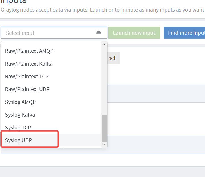This screenshot has height=177, width=205.
Task: Open the Select input combo box
Action: [54, 33]
